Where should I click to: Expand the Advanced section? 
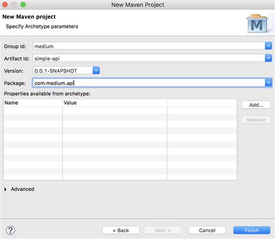click(x=5, y=189)
